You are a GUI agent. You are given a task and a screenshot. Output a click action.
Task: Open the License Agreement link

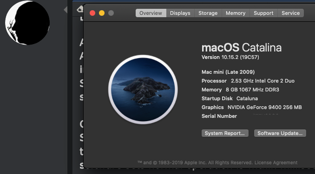pos(276,162)
